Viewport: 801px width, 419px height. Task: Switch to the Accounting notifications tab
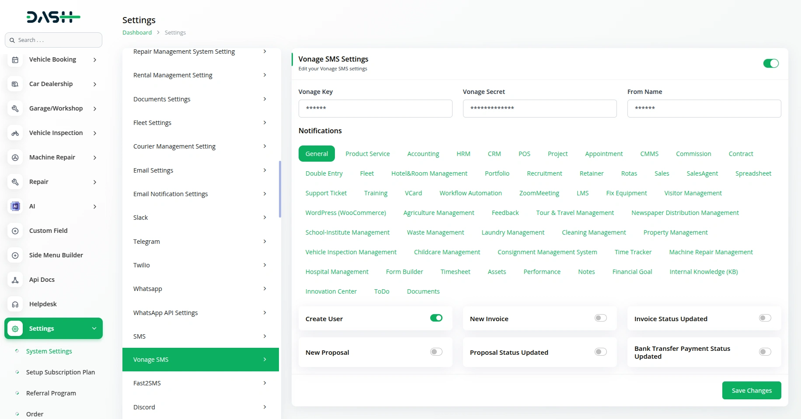(423, 154)
